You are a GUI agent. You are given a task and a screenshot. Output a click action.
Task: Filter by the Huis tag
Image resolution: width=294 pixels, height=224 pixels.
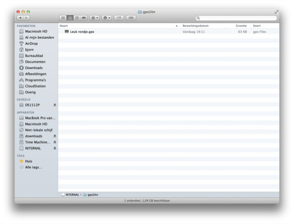(x=28, y=161)
